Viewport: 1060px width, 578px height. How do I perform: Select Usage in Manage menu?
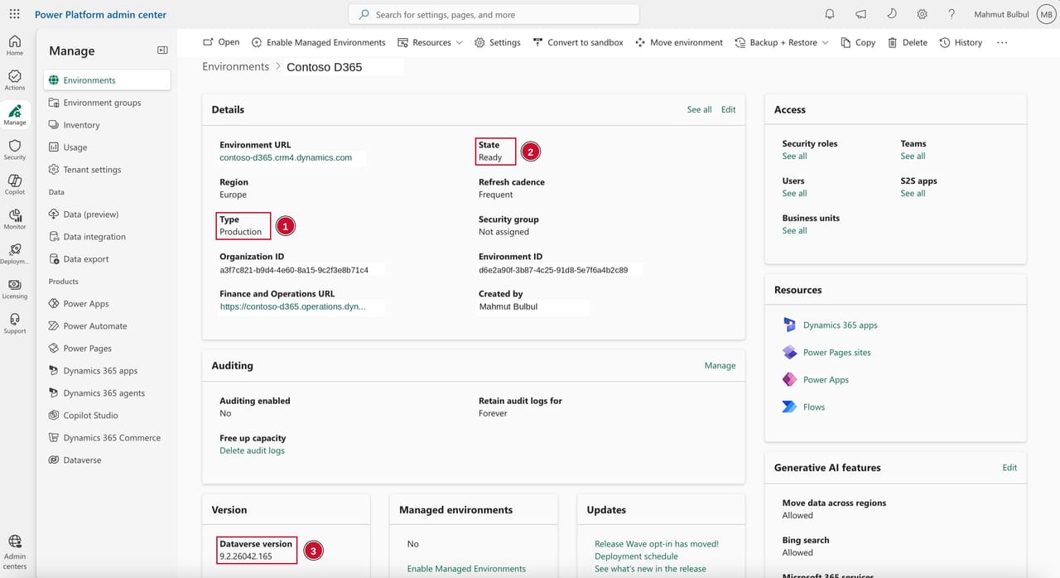click(108, 147)
